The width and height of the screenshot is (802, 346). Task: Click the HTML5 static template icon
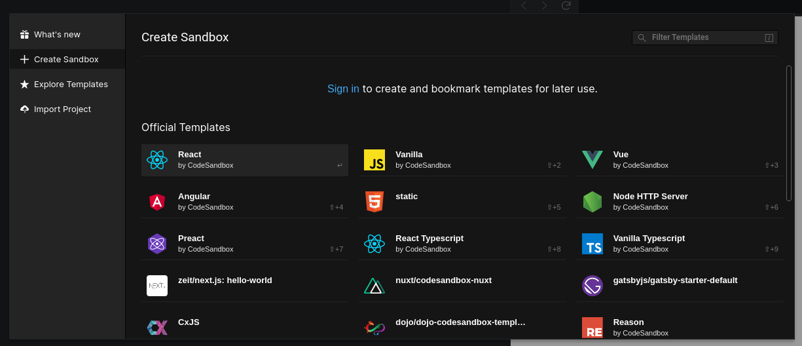(x=374, y=202)
